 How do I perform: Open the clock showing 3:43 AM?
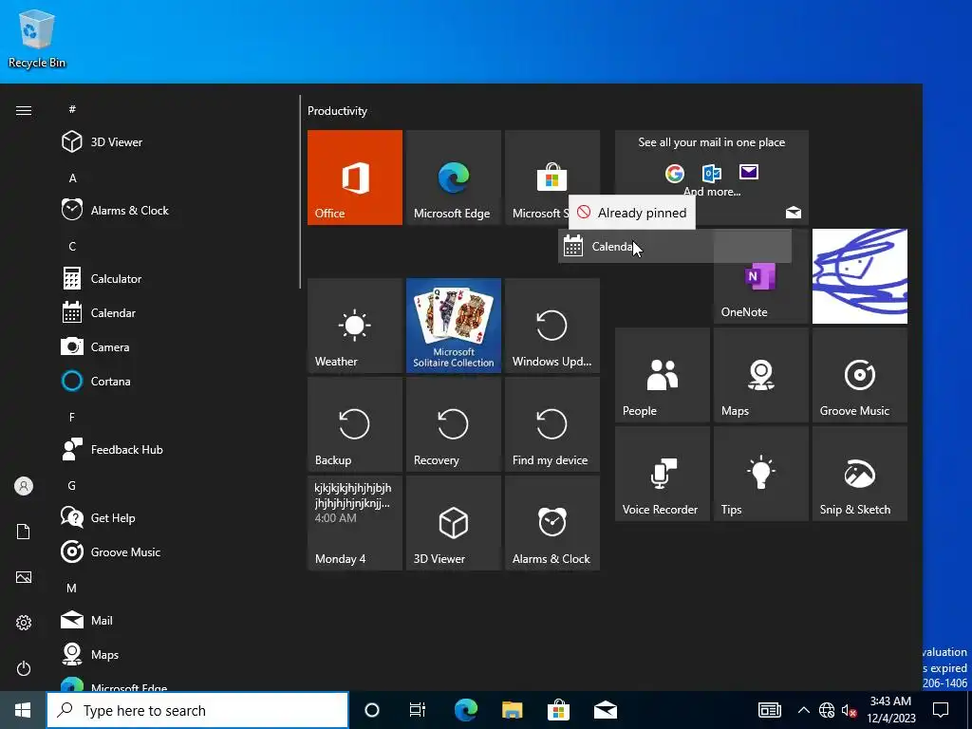tap(890, 710)
